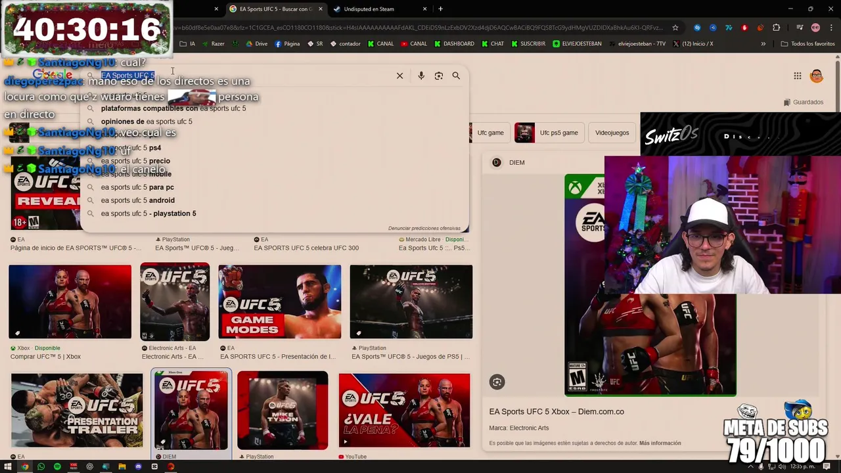This screenshot has width=841, height=473.
Task: Open Voicemeeter icon in taskbar
Action: click(x=74, y=466)
